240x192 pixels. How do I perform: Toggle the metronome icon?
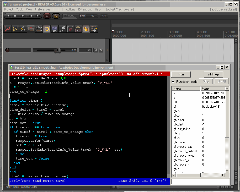tap(23, 29)
